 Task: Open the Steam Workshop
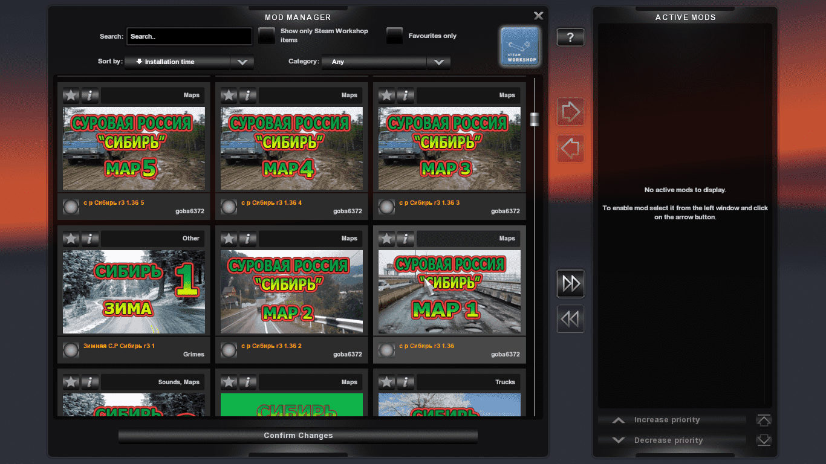pos(520,47)
